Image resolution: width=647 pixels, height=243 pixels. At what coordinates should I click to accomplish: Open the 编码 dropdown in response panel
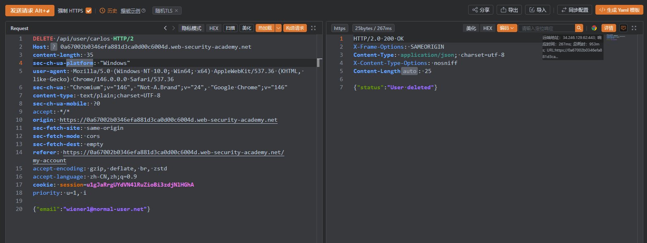click(x=507, y=28)
